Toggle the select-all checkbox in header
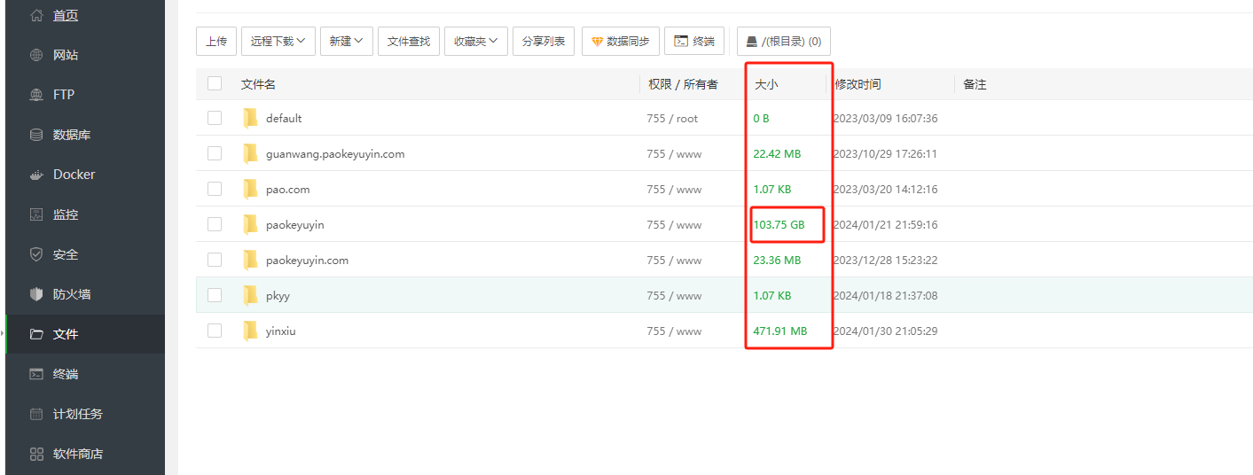This screenshot has height=475, width=1253. [x=215, y=83]
